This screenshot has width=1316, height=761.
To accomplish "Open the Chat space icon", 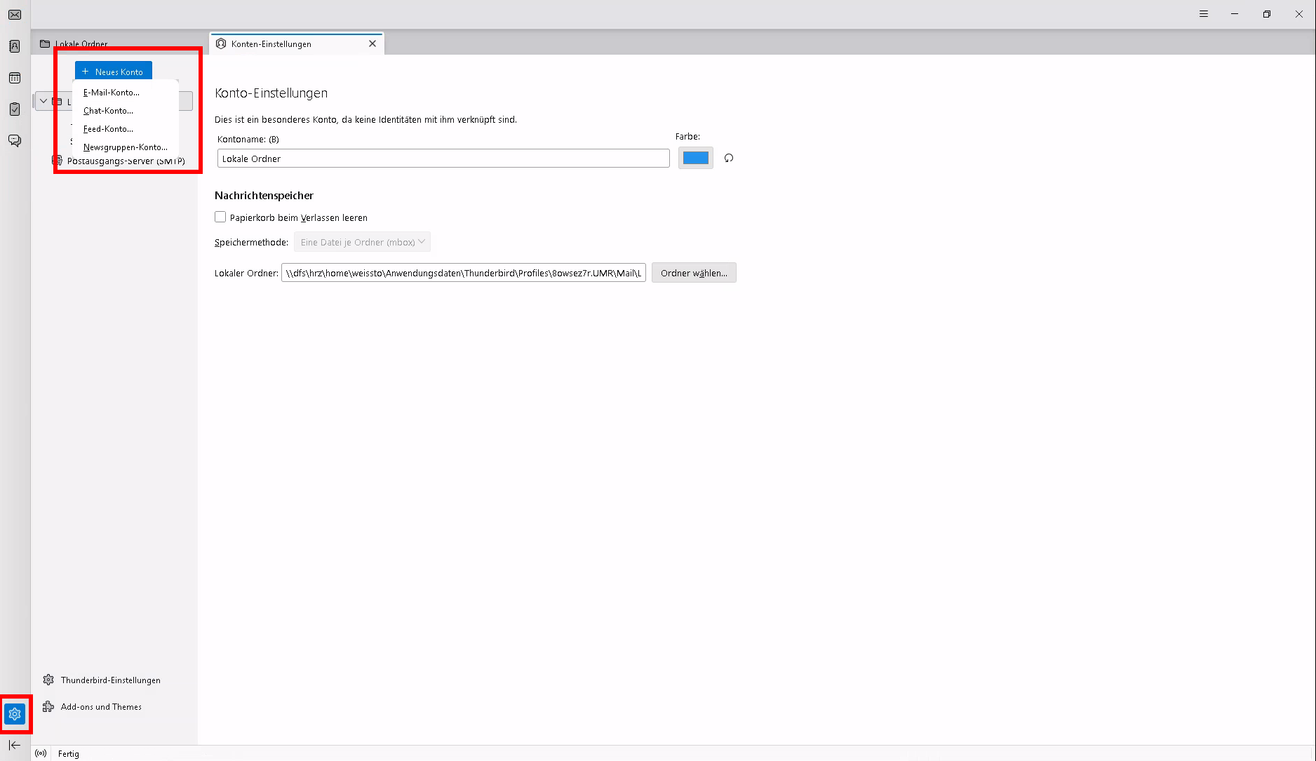I will pyautogui.click(x=15, y=141).
